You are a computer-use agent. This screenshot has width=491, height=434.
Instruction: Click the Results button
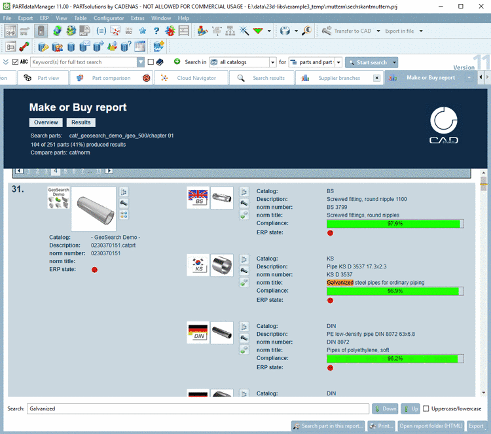(81, 122)
